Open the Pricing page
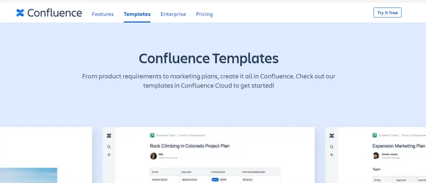Screen dimensions: 426x183 [204, 14]
